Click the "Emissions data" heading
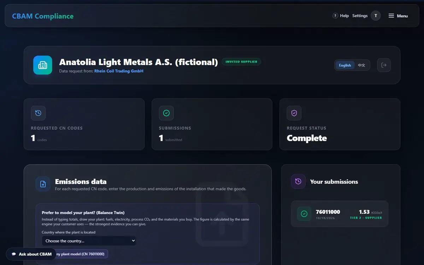This screenshot has height=265, width=424. (81, 182)
